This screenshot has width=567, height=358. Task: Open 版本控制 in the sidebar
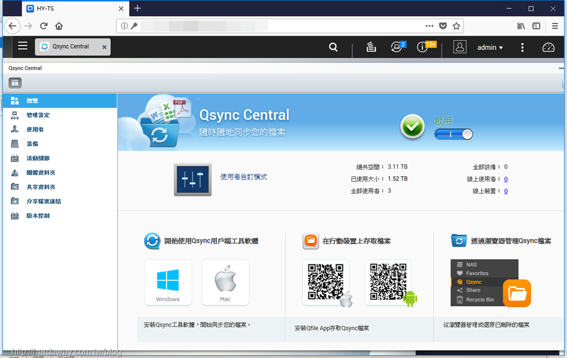tap(60, 216)
